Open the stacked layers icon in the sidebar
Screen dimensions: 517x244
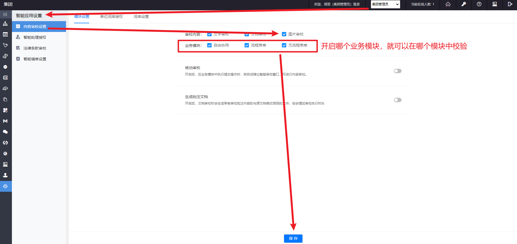tap(5, 78)
